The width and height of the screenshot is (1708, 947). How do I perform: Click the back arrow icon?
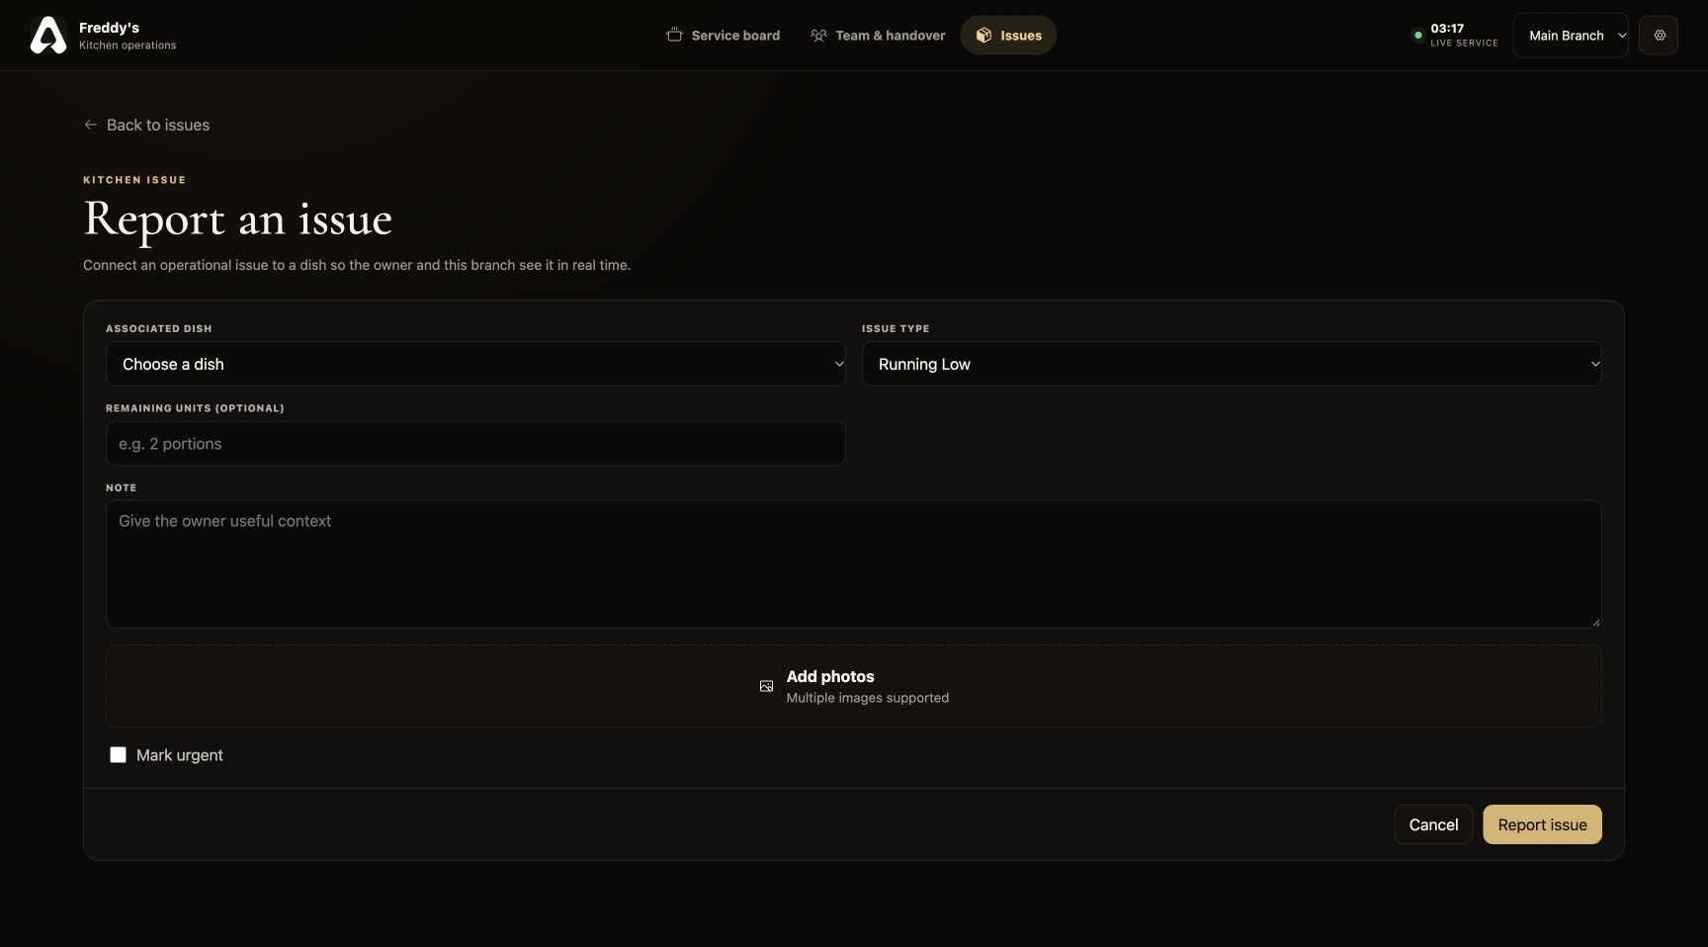(x=91, y=125)
